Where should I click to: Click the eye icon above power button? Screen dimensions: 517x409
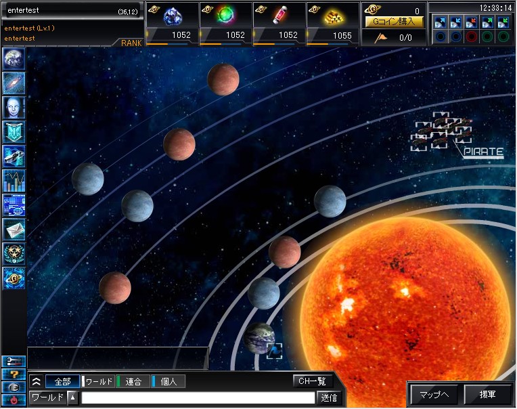tap(14, 387)
